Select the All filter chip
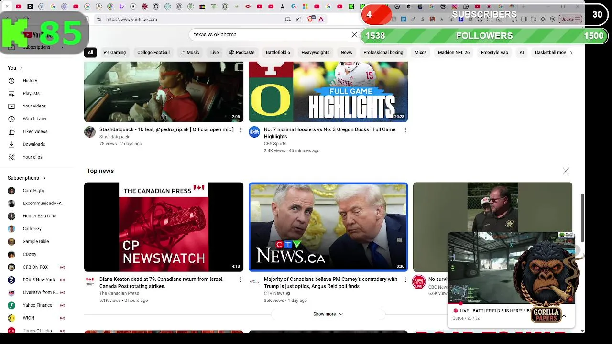612x344 pixels. (x=90, y=52)
